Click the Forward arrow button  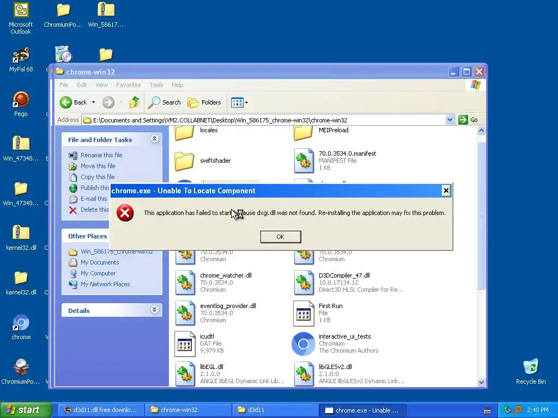click(108, 102)
